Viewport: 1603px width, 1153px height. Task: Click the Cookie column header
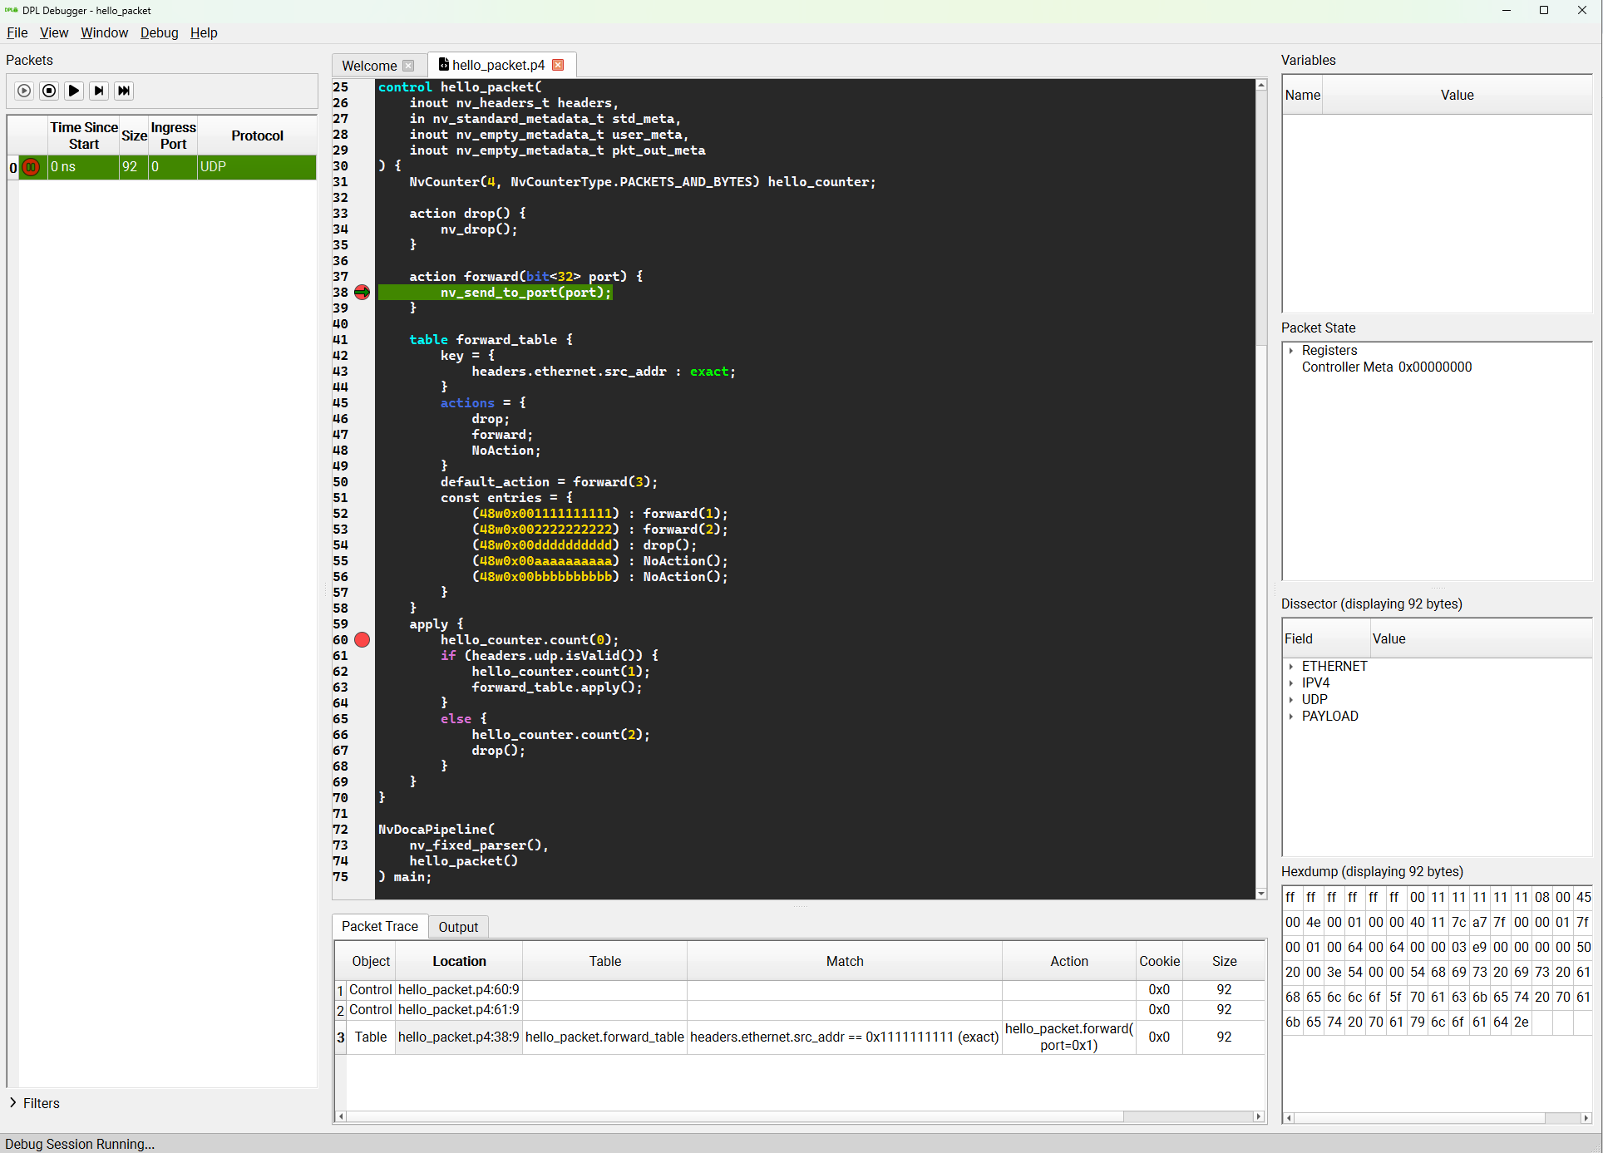click(x=1159, y=961)
